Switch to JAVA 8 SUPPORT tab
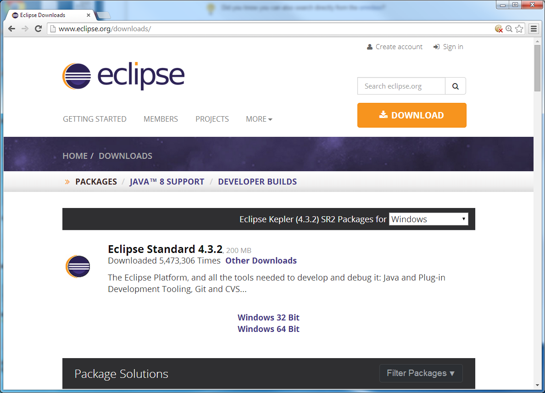Screen dimensions: 545x393 tap(167, 182)
